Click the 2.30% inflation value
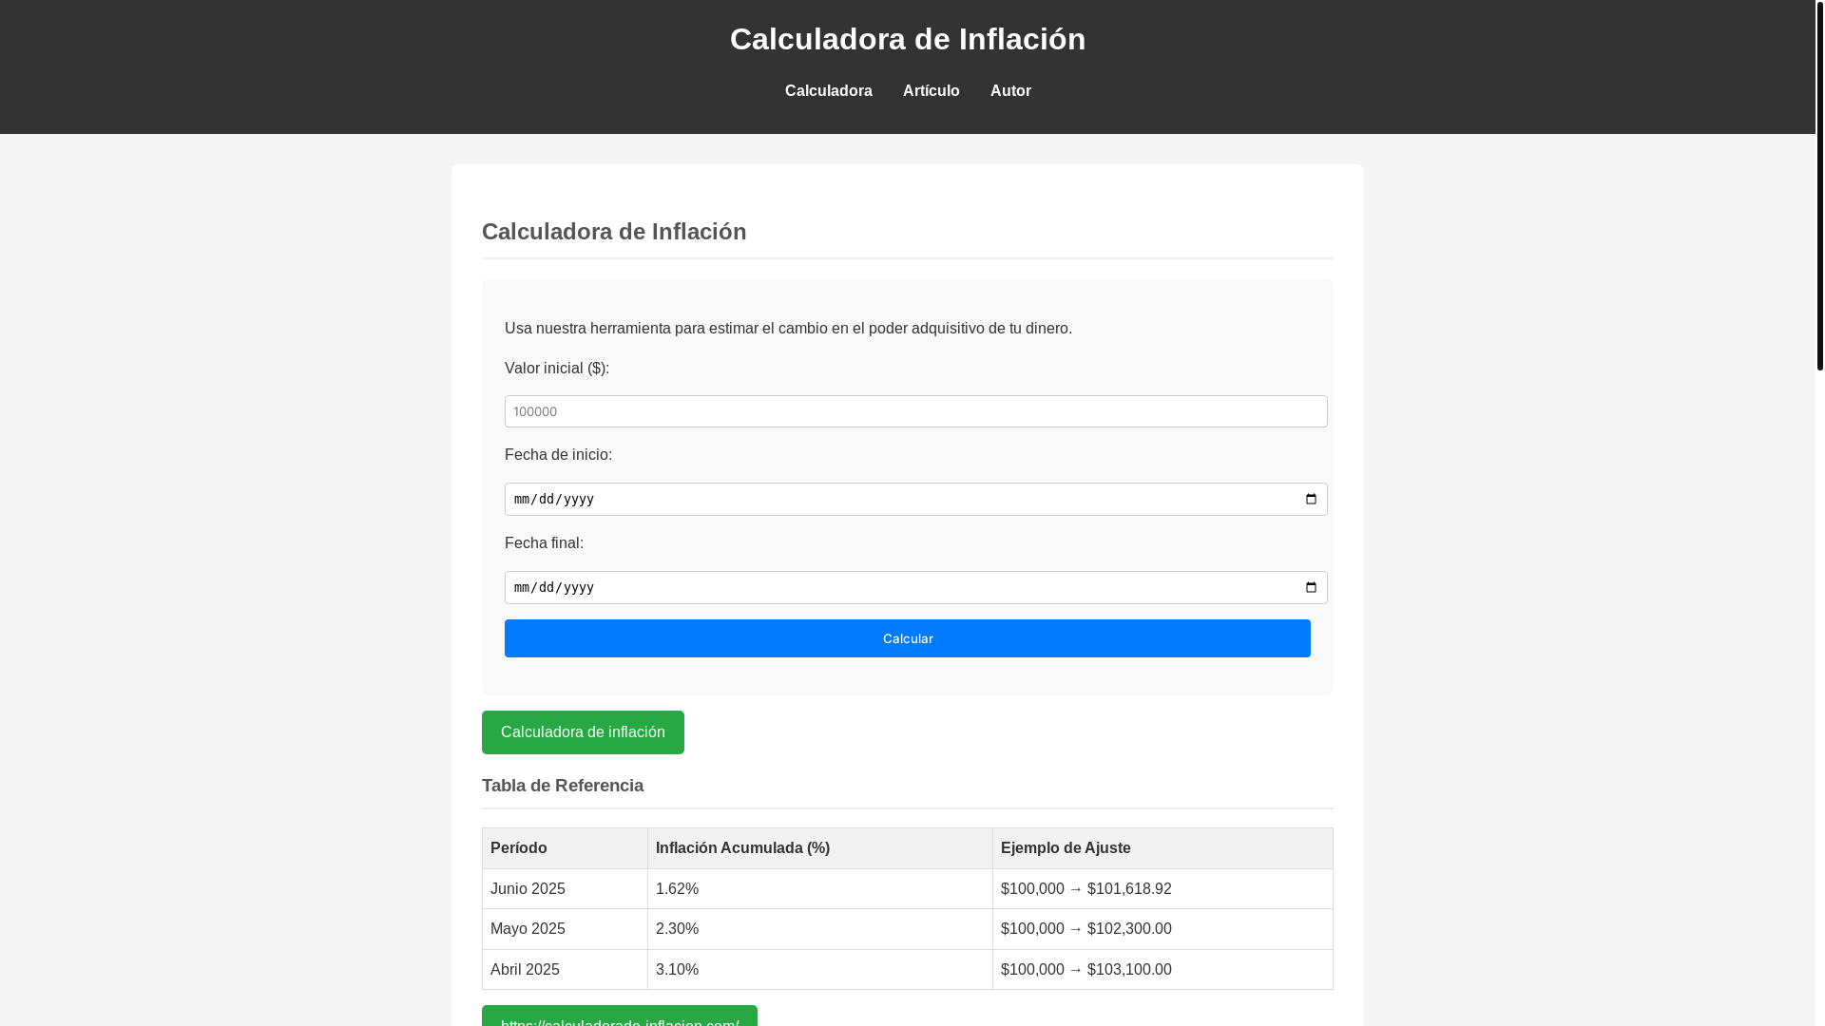 677,929
